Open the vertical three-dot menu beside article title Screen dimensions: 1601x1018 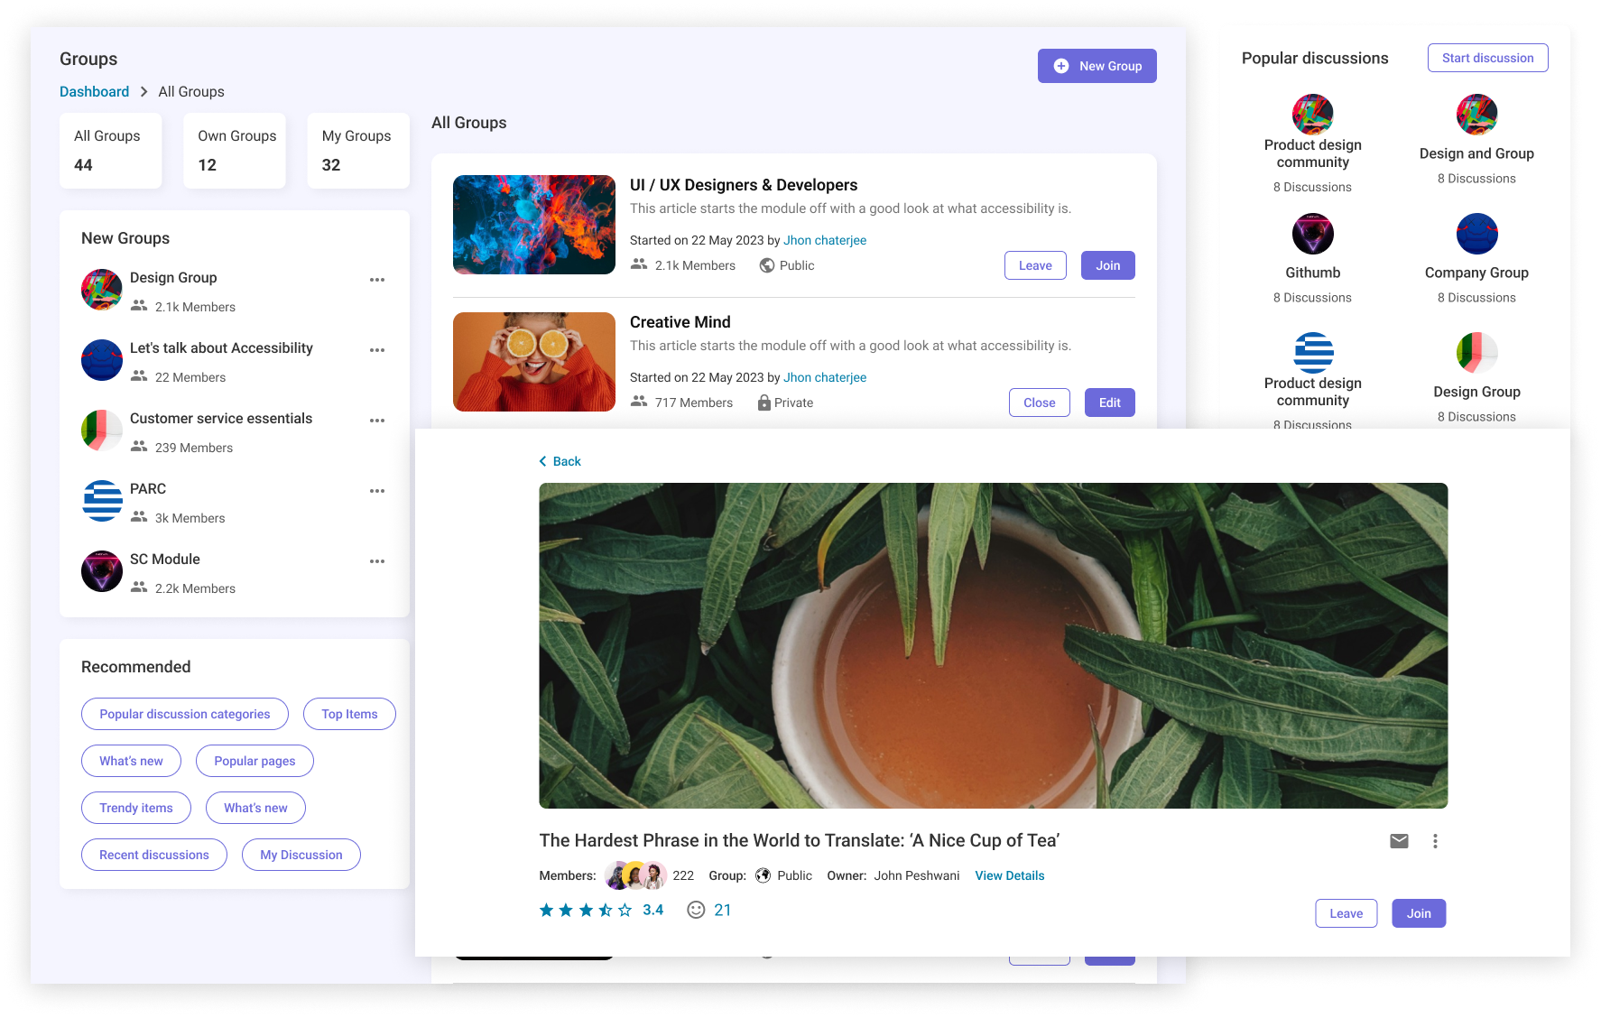click(1435, 841)
